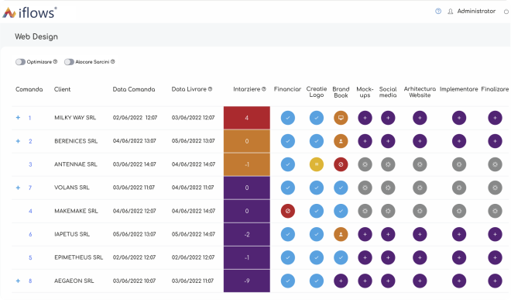Click MAKEMAKE Financiar red blocked icon
This screenshot has height=300, width=511.
click(288, 211)
